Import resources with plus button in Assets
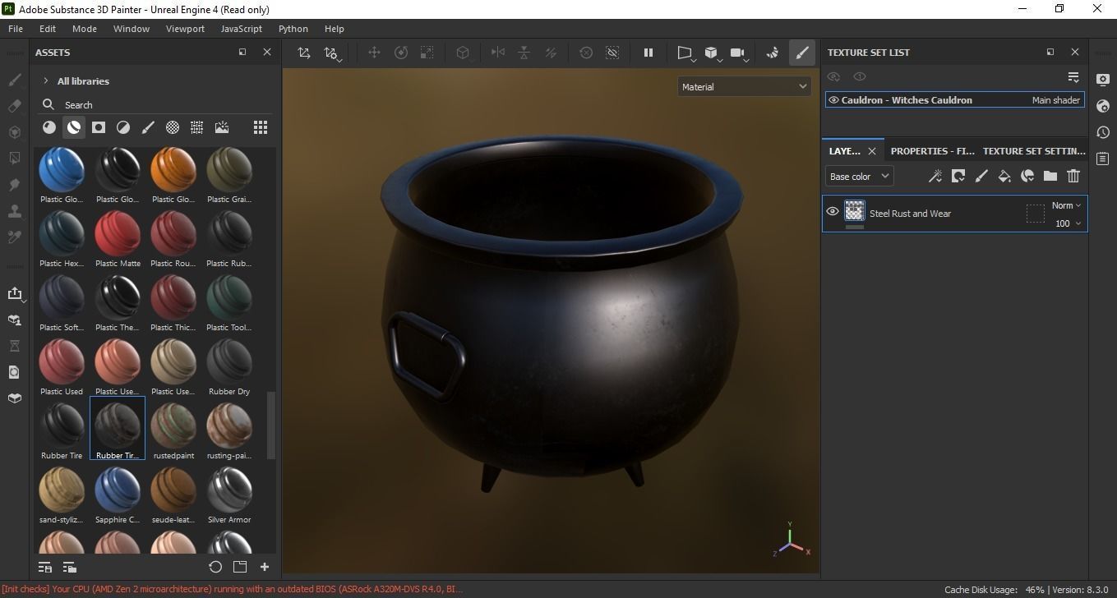 point(265,567)
